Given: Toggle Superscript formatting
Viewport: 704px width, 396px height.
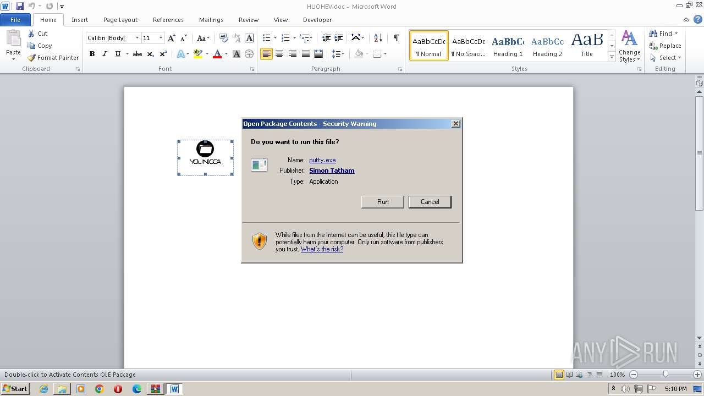Looking at the screenshot, I should 163,54.
